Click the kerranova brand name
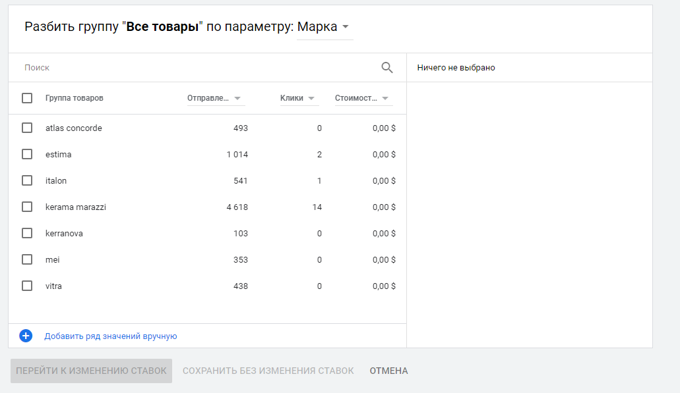Viewport: 680px width, 393px height. (x=64, y=234)
